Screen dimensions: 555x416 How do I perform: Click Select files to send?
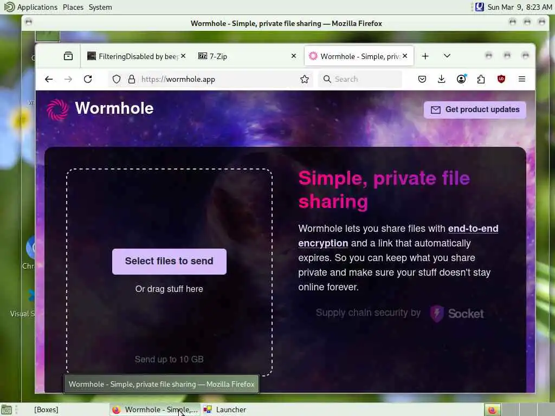[x=169, y=262]
